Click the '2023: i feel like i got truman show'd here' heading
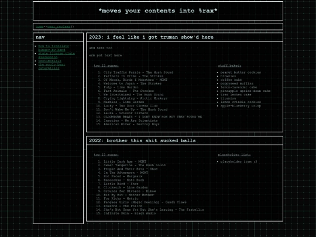This screenshot has width=316, height=237. coord(151,37)
